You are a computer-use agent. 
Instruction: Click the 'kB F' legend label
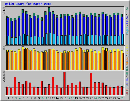pos(127,92)
